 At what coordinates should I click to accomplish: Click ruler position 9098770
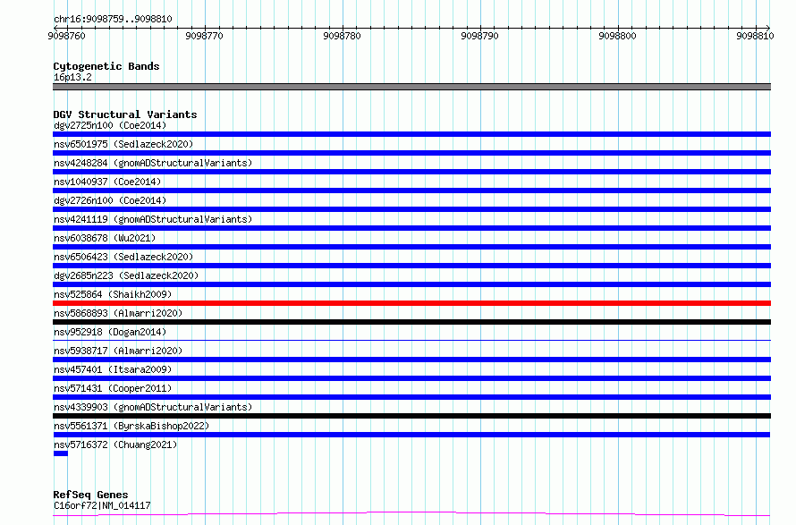pyautogui.click(x=204, y=36)
